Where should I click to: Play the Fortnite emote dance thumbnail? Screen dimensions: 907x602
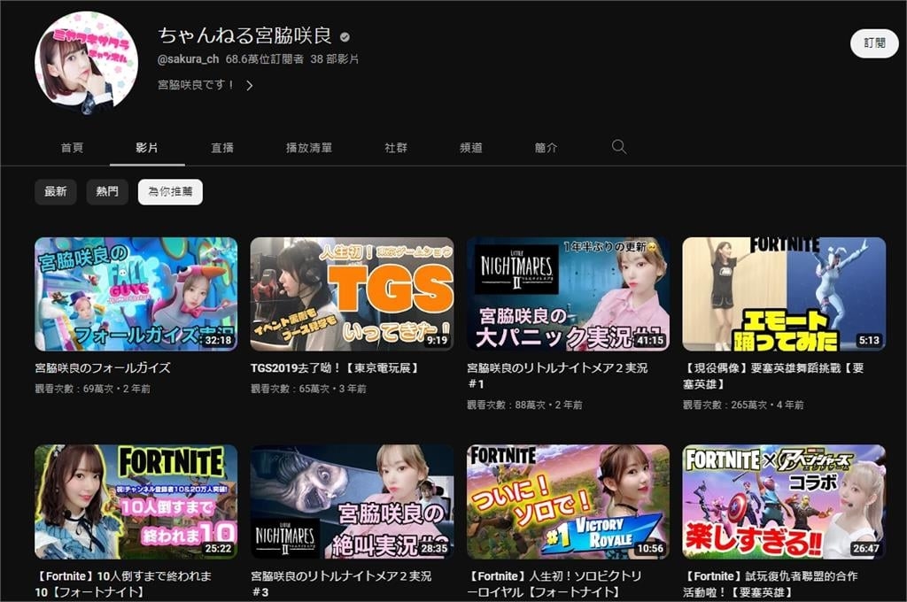[784, 294]
